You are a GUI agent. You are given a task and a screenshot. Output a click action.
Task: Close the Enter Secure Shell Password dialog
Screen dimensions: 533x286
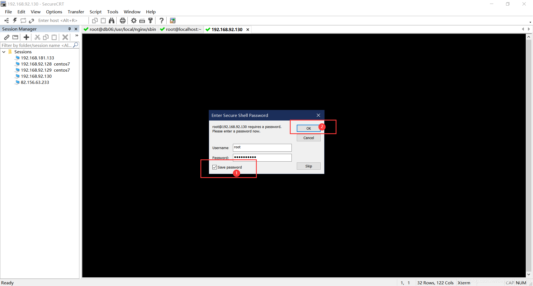318,115
